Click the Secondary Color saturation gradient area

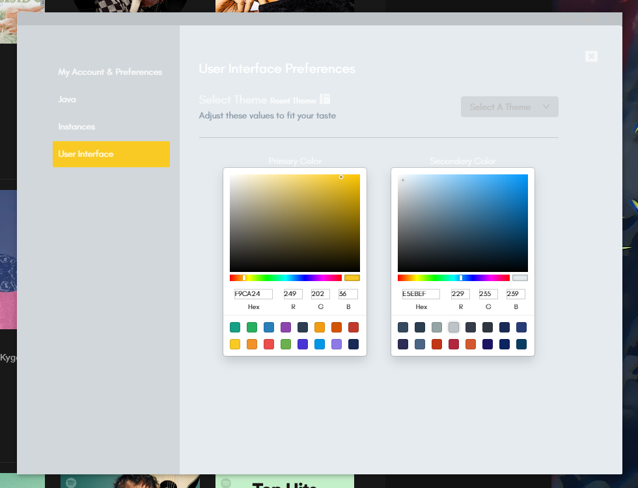pyautogui.click(x=463, y=223)
